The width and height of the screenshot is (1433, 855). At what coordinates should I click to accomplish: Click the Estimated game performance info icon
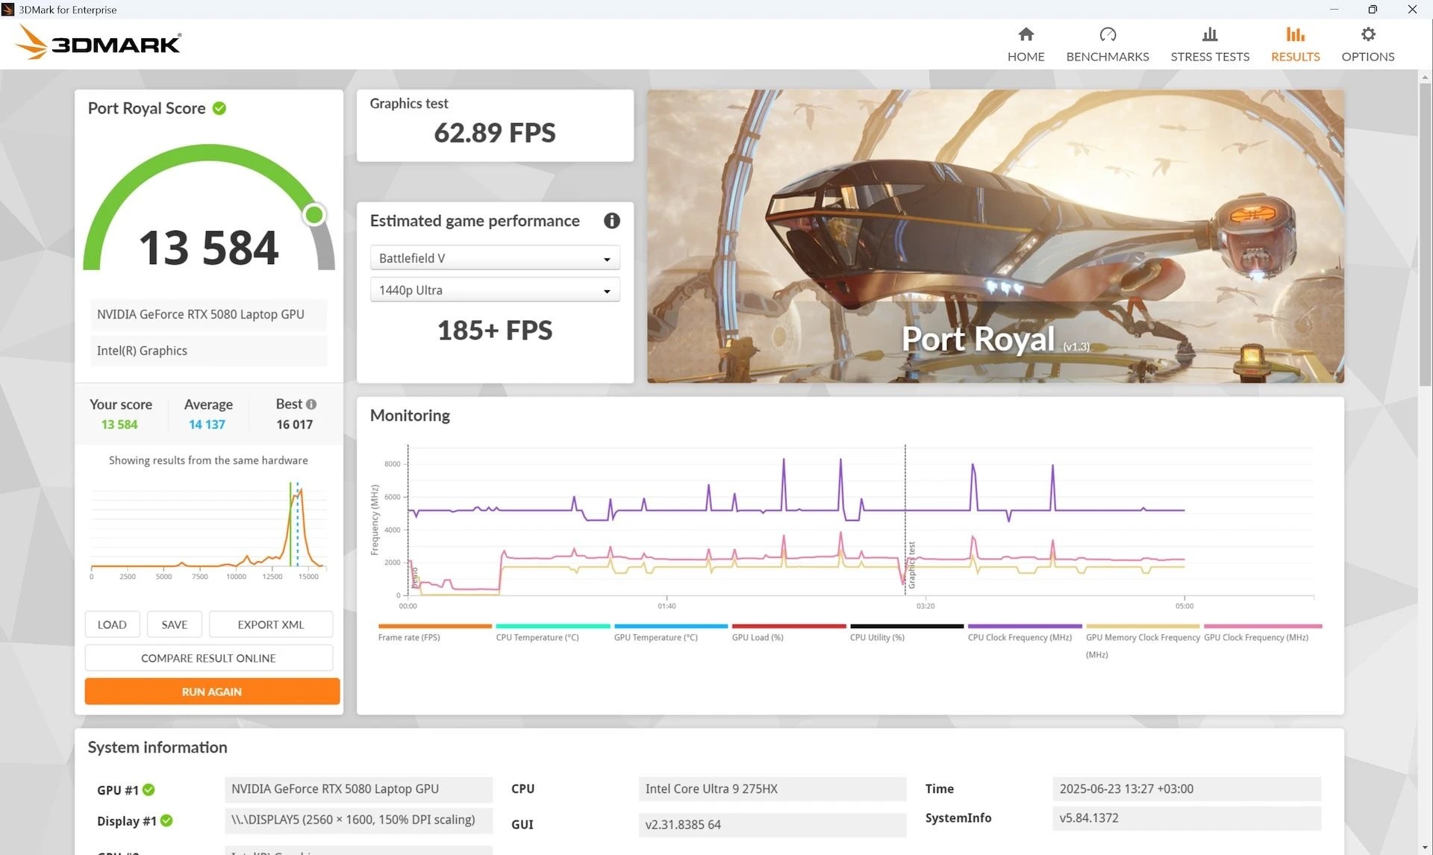pos(612,221)
